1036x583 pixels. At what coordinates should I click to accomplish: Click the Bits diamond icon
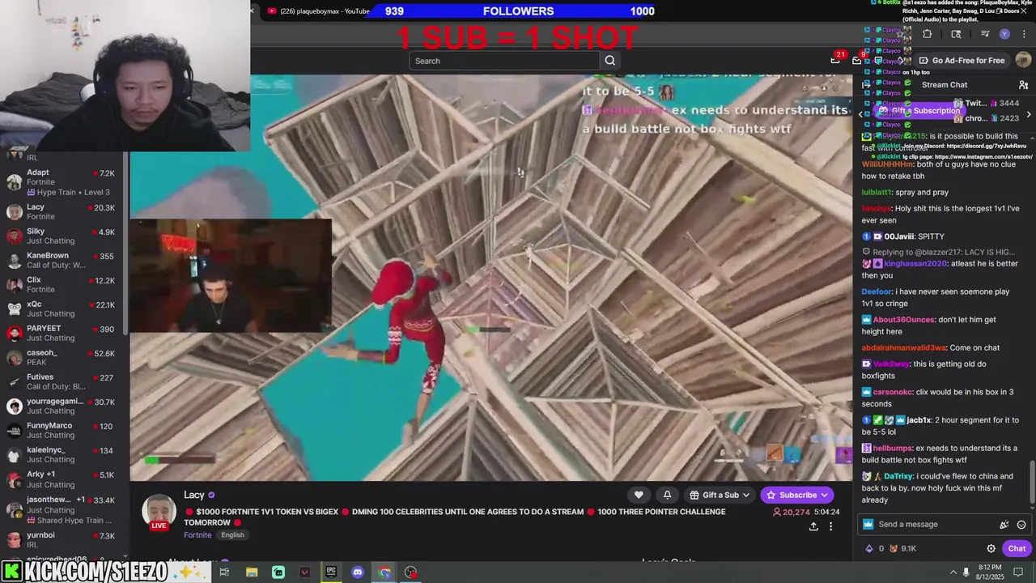[x=869, y=548]
